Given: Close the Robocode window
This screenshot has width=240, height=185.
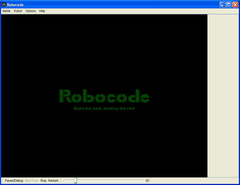Looking at the screenshot, I should 235,4.
